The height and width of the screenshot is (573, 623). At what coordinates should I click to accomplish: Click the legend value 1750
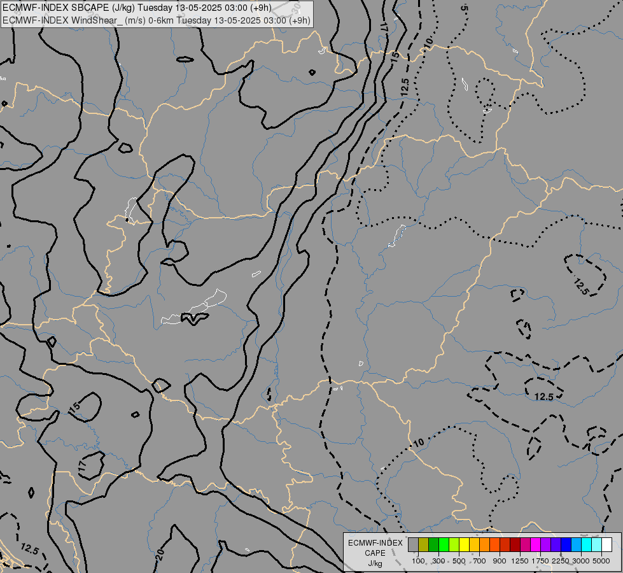pos(540,561)
